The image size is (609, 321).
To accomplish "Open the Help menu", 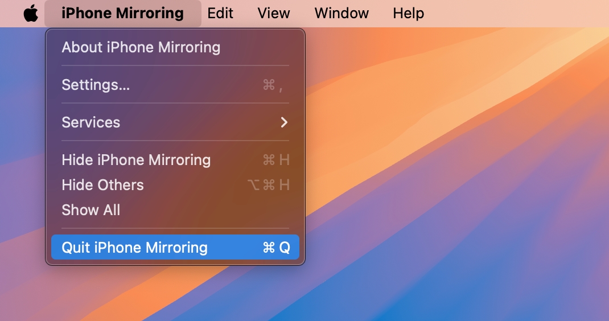I will tap(408, 13).
